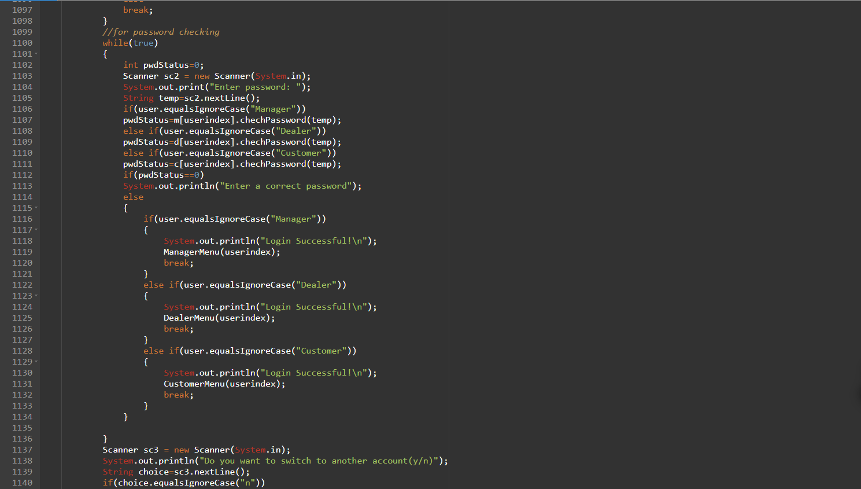Click the 'int pwdStatus=0;' declaration
The width and height of the screenshot is (861, 489).
coord(164,65)
